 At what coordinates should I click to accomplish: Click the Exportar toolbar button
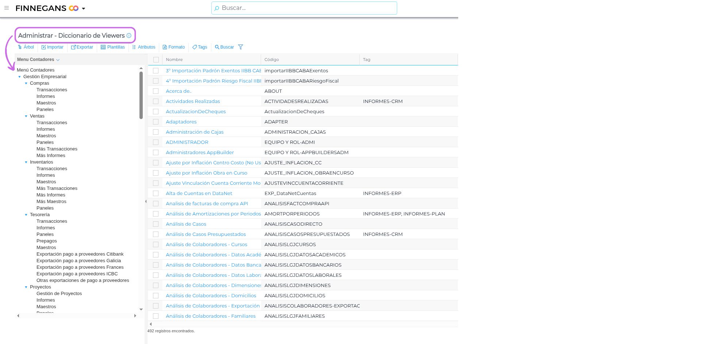82,47
